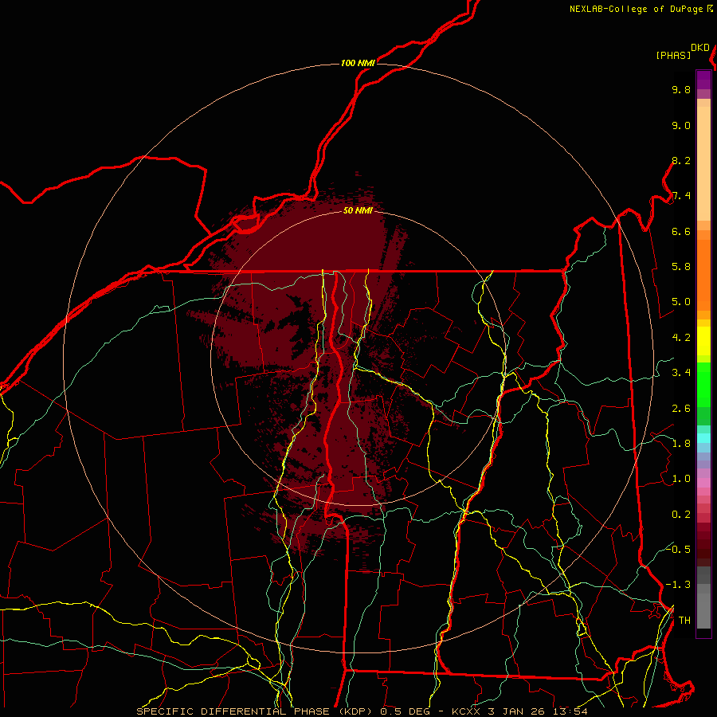The height and width of the screenshot is (717, 717).
Task: Pick the yellow band on the color bar
Action: click(703, 341)
